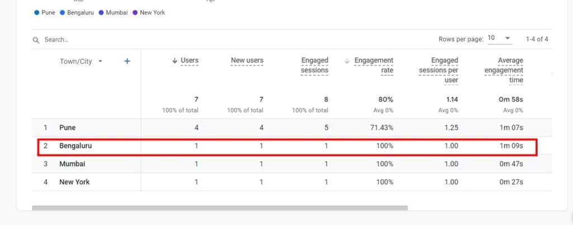Click the Mumbai row label
This screenshot has height=225, width=573.
(x=72, y=164)
